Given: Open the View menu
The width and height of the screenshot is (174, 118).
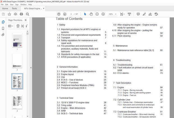Looking at the screenshot, I should pos(12,4).
